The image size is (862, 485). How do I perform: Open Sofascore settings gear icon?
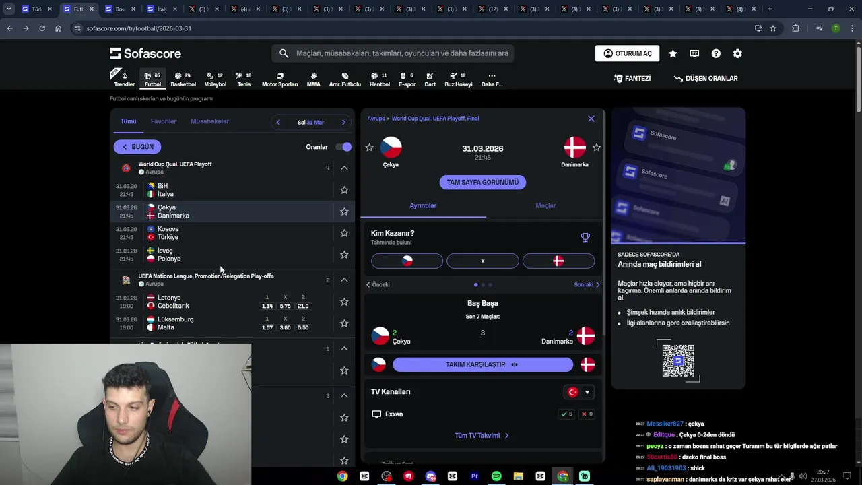point(737,53)
